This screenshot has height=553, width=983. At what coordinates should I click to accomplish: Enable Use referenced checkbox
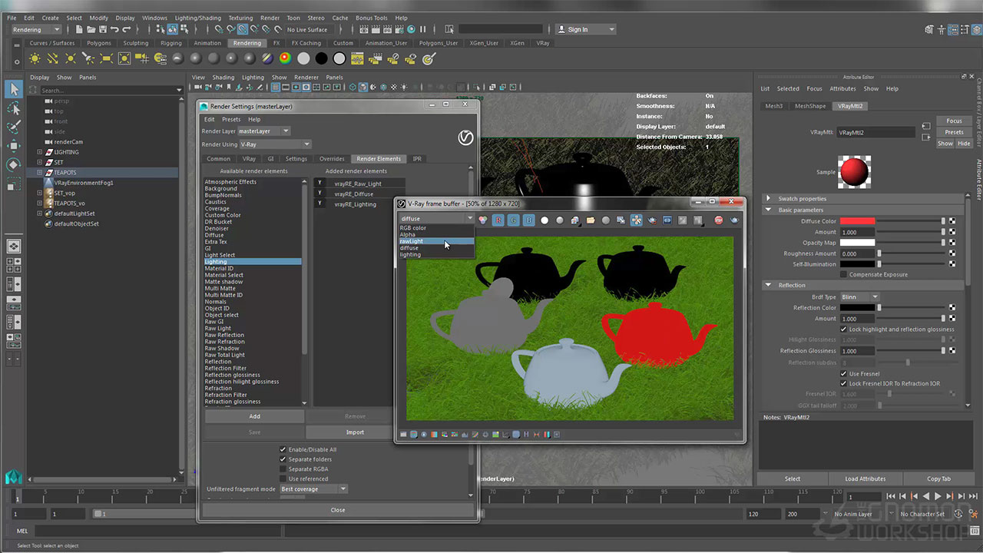coord(283,479)
